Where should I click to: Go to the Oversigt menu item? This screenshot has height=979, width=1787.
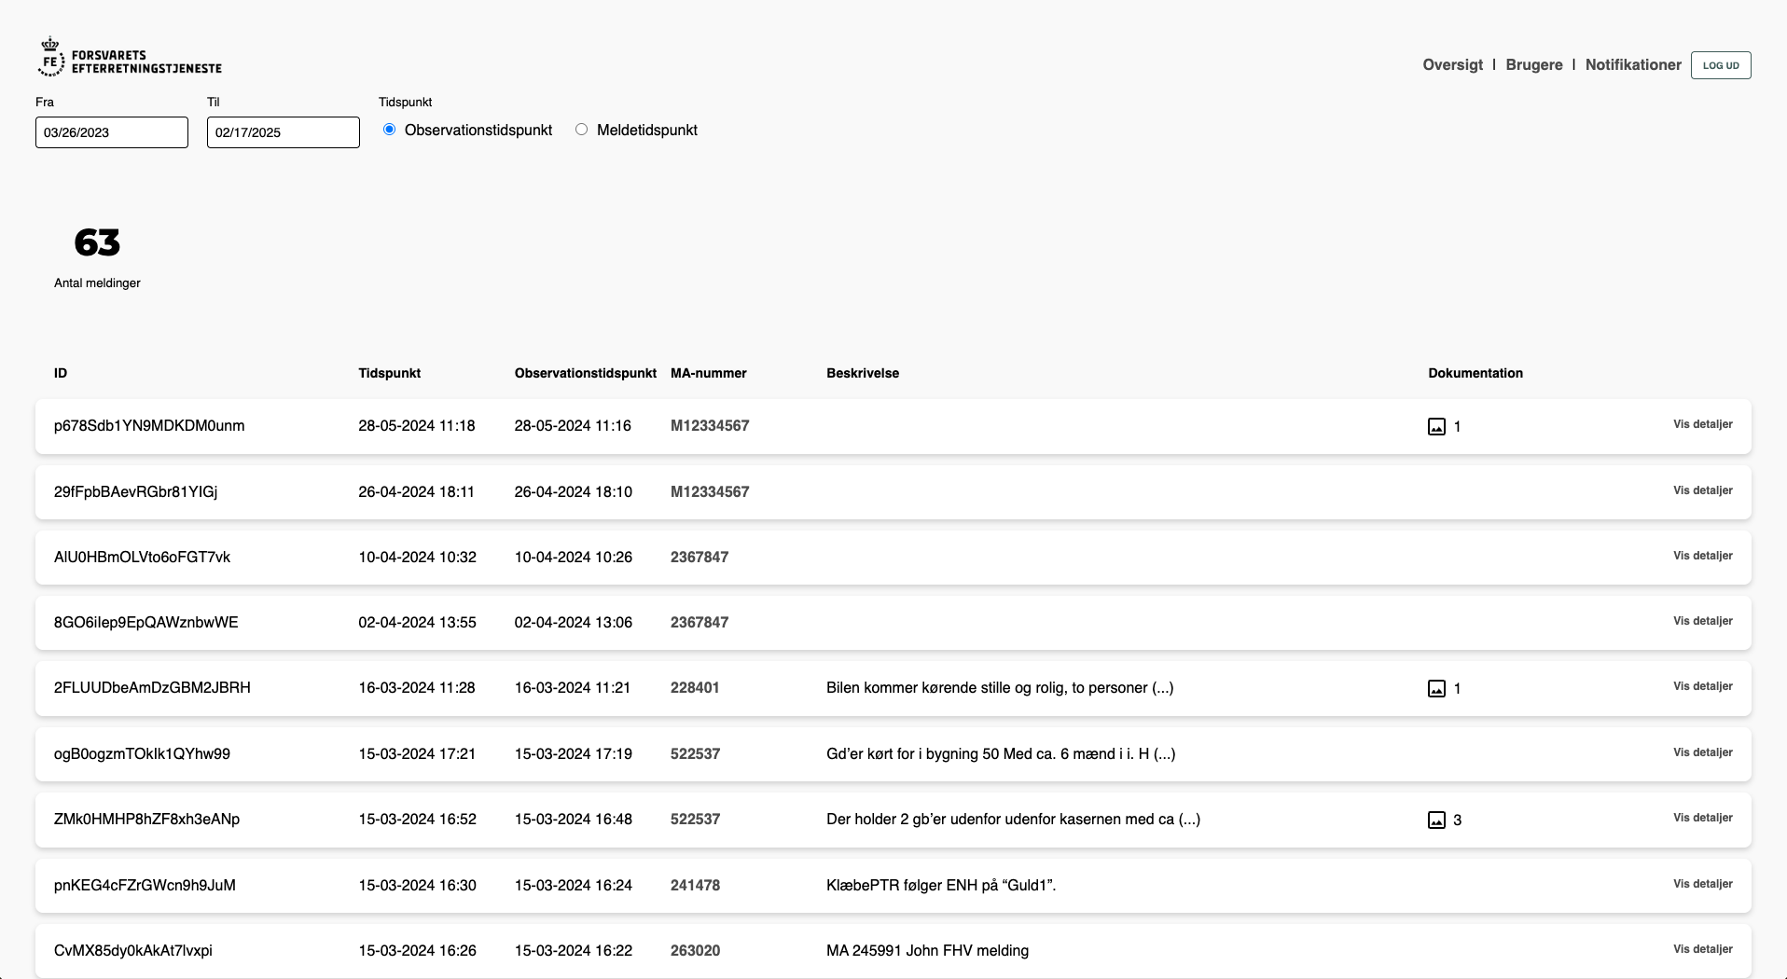click(1452, 64)
